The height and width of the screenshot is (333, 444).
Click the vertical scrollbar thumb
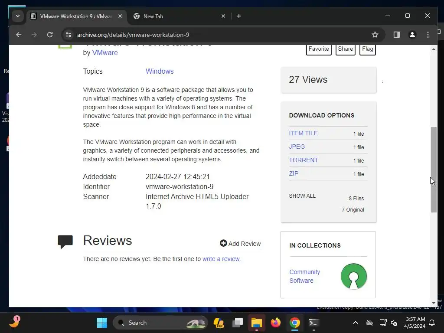coord(434,170)
